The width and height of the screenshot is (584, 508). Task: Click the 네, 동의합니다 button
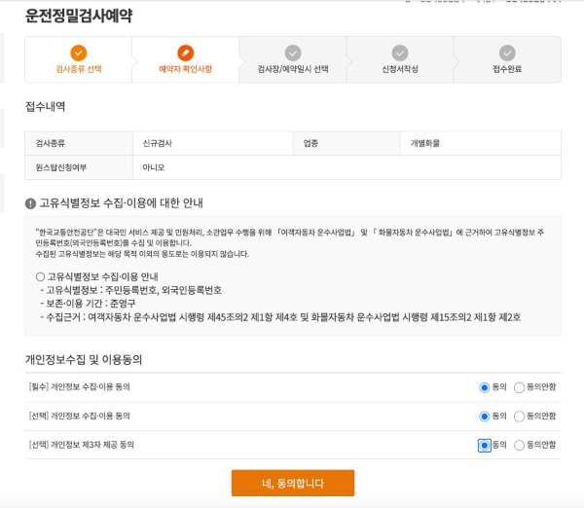[x=293, y=483]
